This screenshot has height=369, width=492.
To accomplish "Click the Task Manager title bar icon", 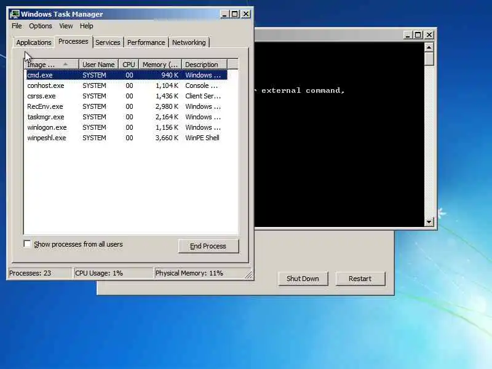I will tap(14, 14).
